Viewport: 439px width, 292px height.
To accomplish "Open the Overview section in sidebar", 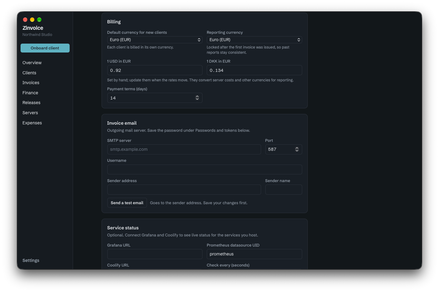I will click(32, 63).
